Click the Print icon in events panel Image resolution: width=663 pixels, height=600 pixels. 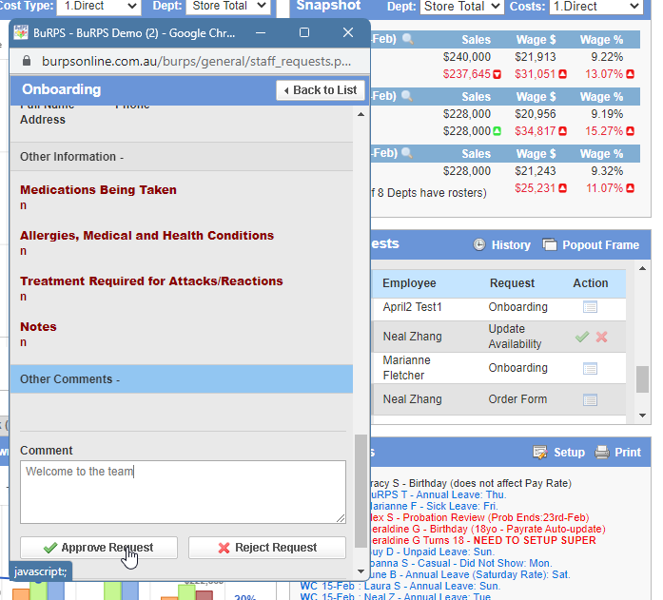coord(602,453)
